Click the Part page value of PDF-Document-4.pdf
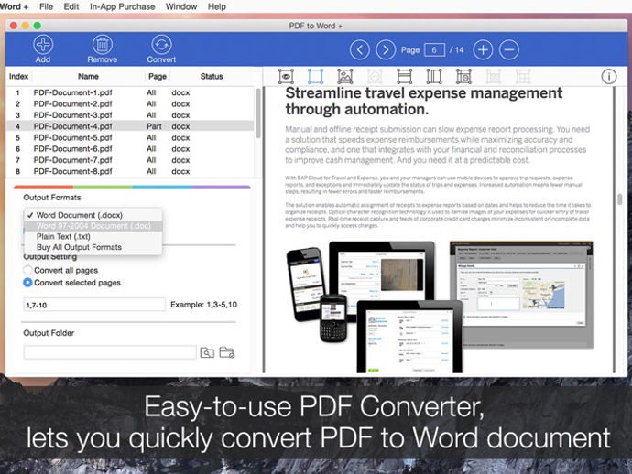This screenshot has width=632, height=474. pyautogui.click(x=154, y=126)
